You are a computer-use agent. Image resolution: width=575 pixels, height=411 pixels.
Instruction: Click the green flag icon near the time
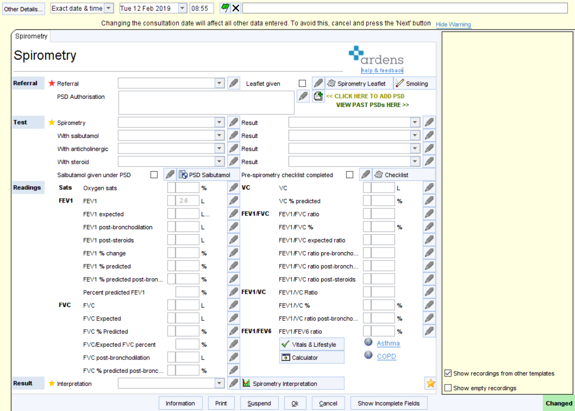(226, 7)
